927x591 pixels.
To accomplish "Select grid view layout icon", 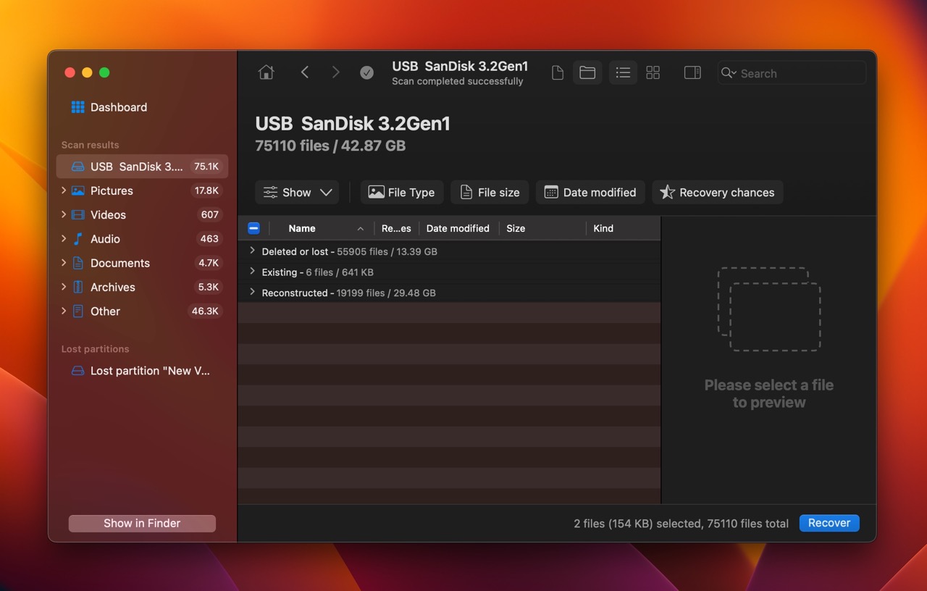I will (x=653, y=72).
